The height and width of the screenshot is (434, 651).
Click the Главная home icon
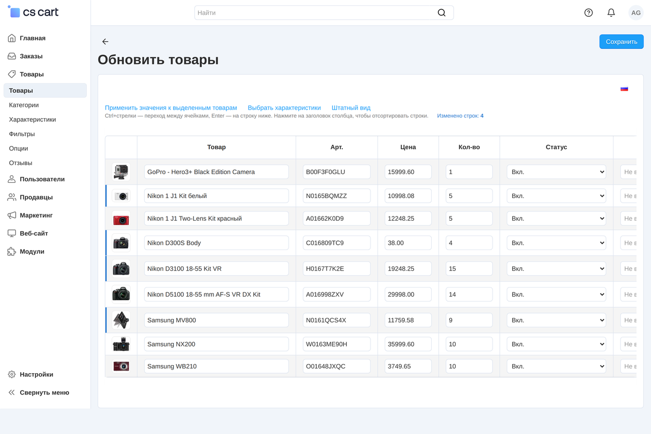point(12,38)
